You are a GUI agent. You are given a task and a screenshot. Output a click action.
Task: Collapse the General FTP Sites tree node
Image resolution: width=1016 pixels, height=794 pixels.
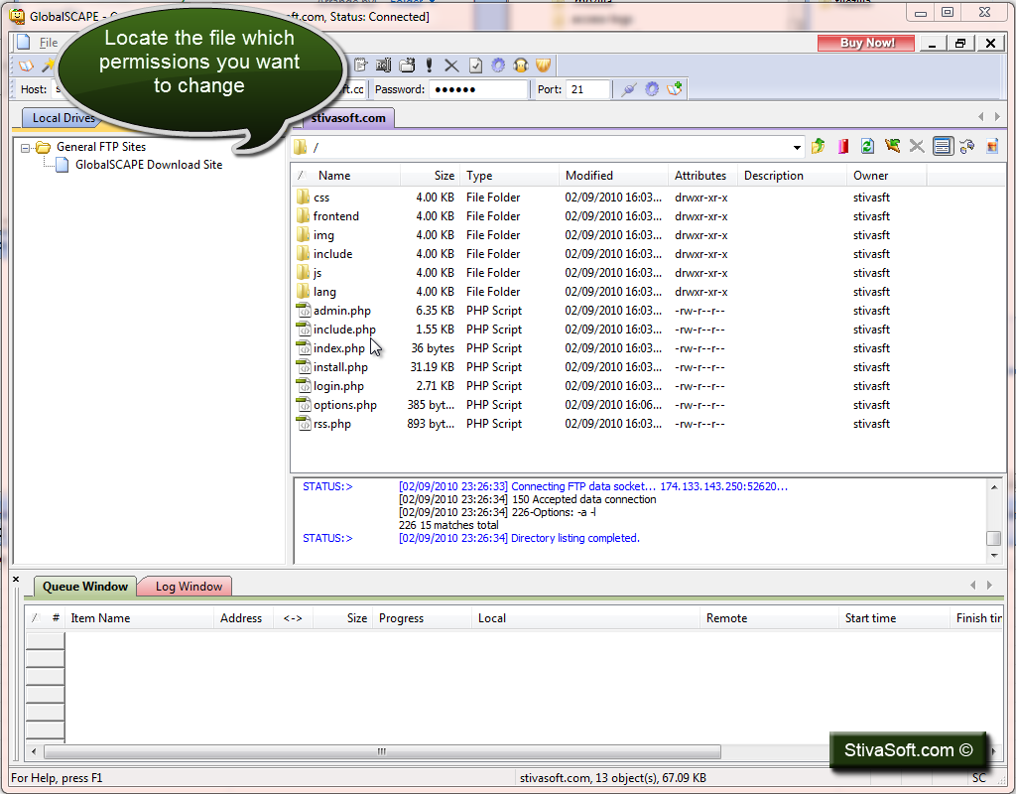[x=25, y=148]
